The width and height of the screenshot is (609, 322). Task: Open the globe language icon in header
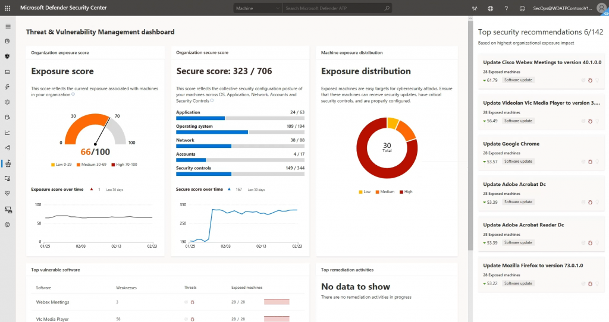point(491,8)
